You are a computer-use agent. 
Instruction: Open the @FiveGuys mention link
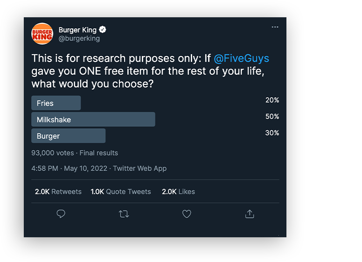[241, 58]
